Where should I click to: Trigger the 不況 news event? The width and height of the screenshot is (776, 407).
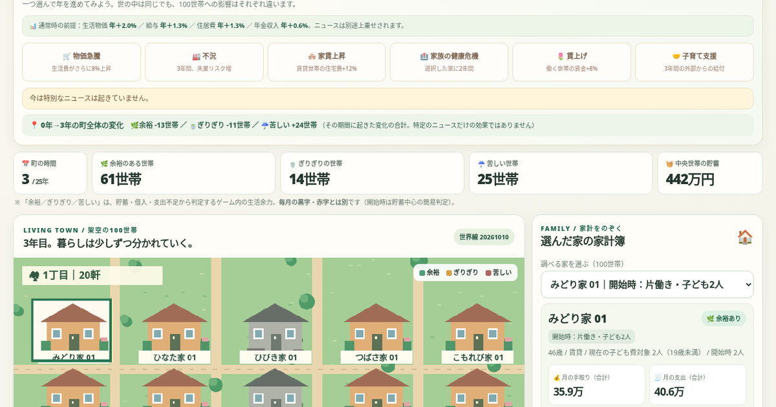(204, 62)
